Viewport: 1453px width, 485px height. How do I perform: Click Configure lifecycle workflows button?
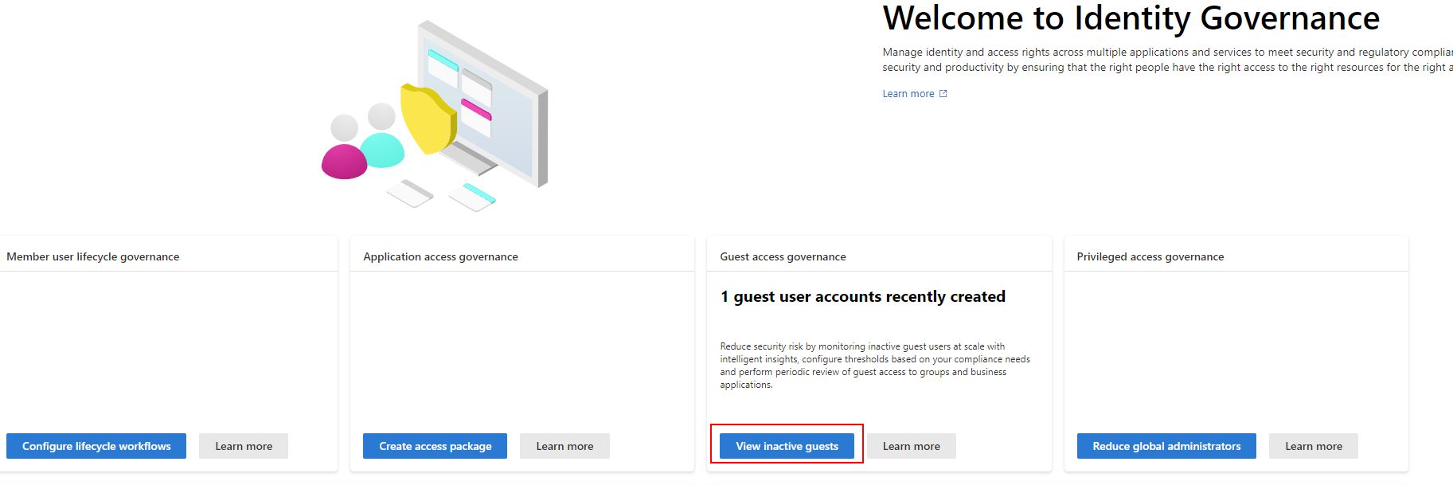96,446
